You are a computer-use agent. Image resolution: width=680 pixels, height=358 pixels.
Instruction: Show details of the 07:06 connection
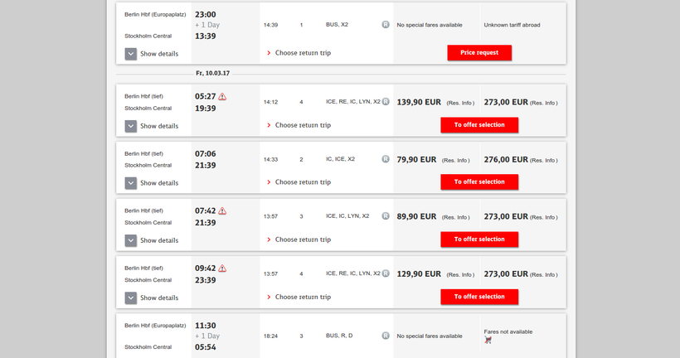pyautogui.click(x=131, y=183)
